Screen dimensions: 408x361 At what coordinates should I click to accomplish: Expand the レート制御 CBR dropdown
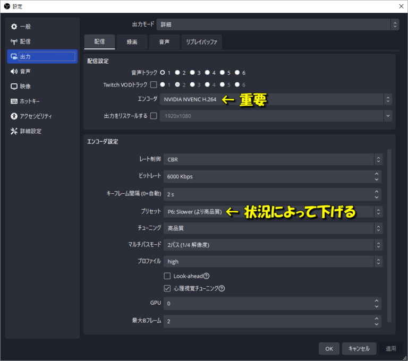tap(273, 159)
